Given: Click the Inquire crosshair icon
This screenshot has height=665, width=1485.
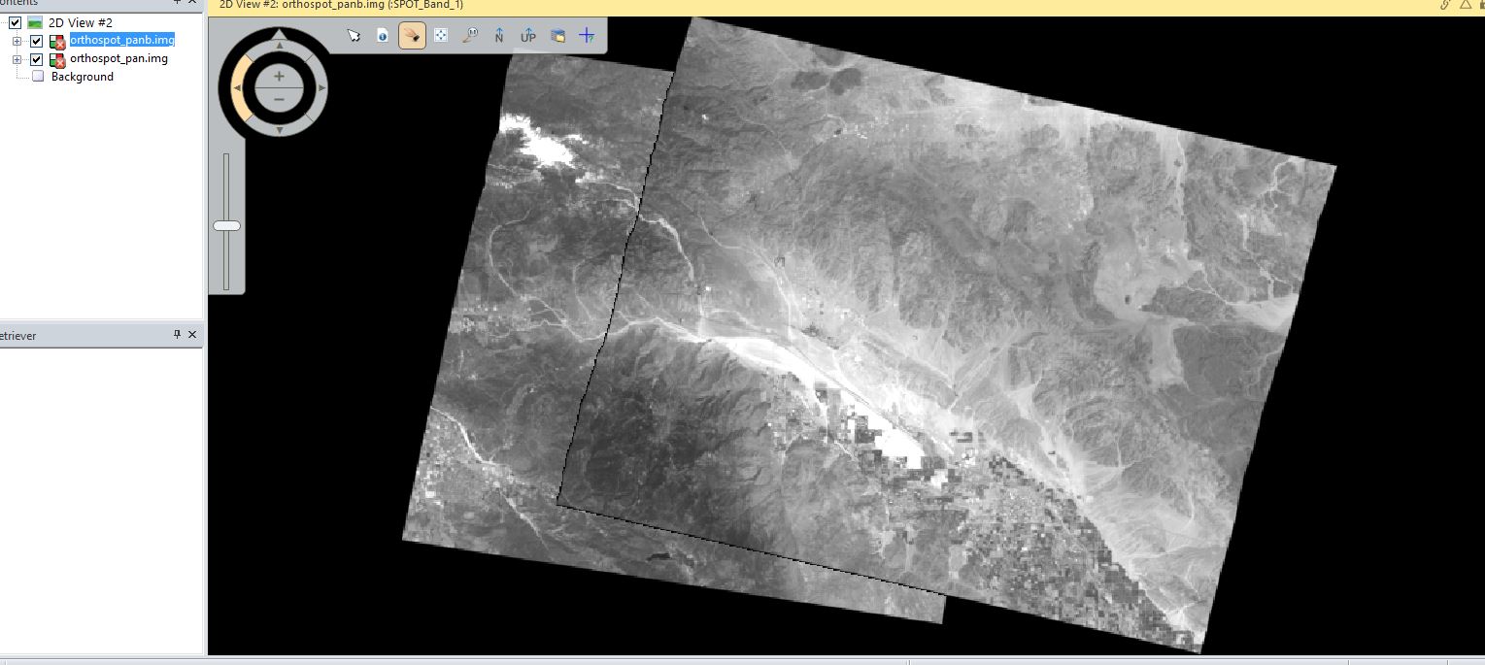Looking at the screenshot, I should [x=586, y=34].
